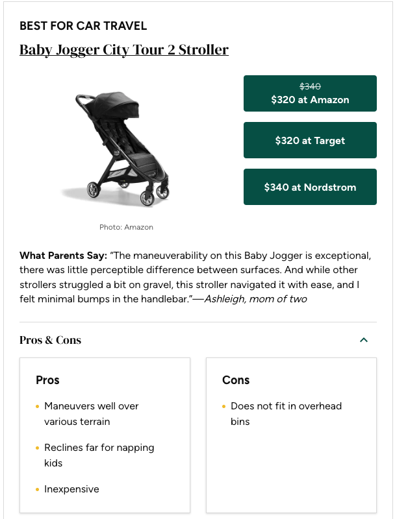
Task: Select the $340 at Nordstrom button
Action: (310, 187)
